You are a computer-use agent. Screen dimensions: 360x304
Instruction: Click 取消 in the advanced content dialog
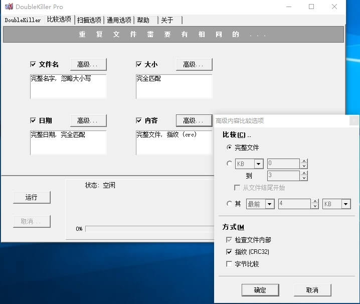(x=312, y=290)
